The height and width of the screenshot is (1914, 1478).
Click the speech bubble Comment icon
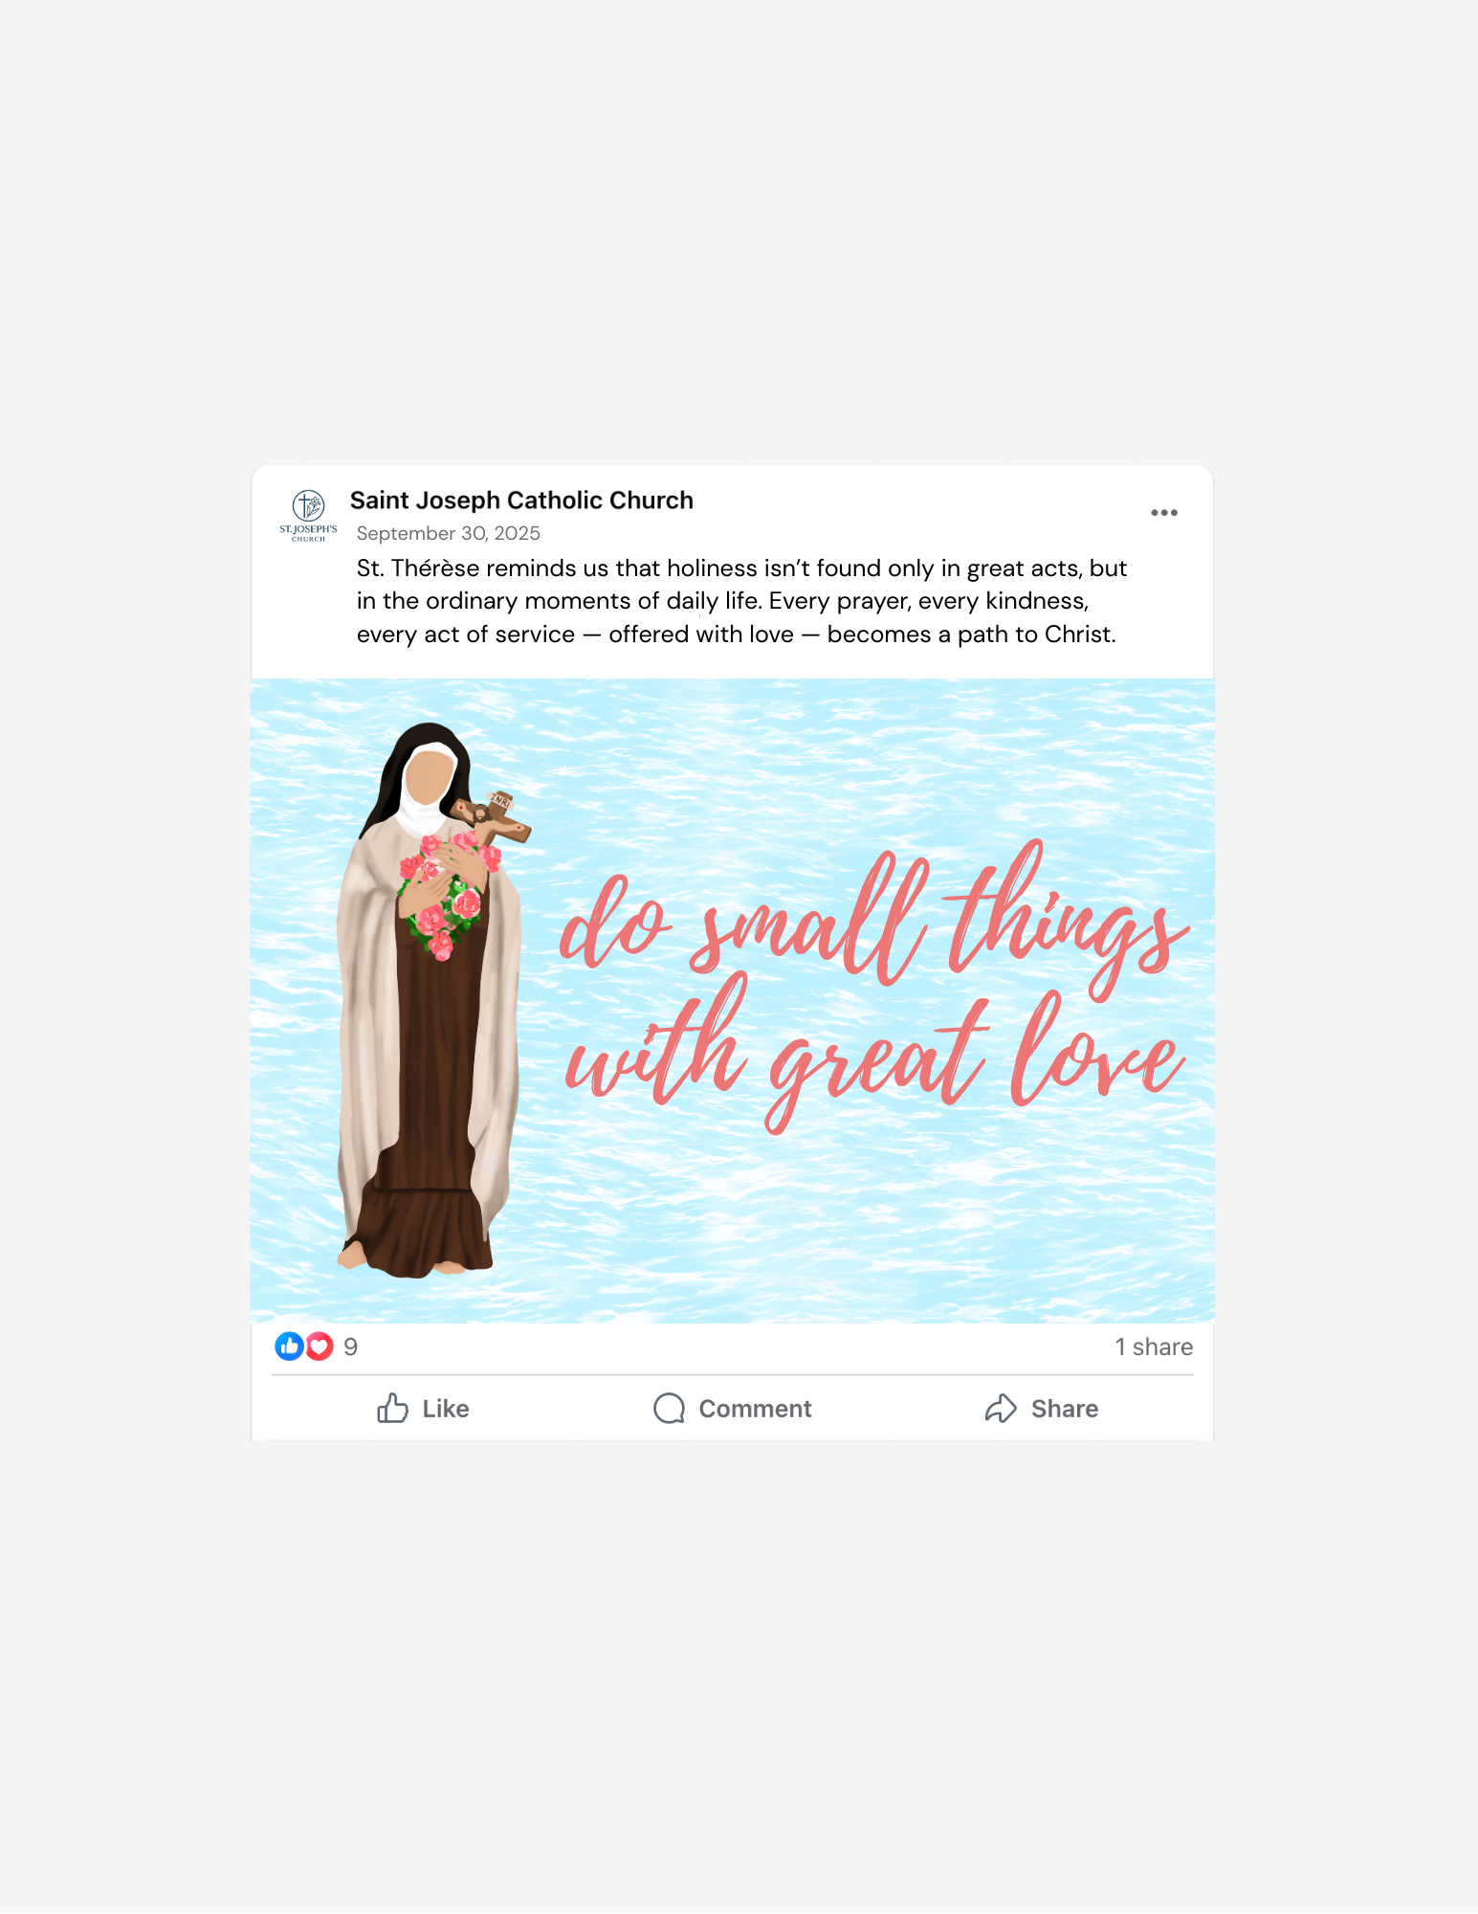pyautogui.click(x=669, y=1408)
